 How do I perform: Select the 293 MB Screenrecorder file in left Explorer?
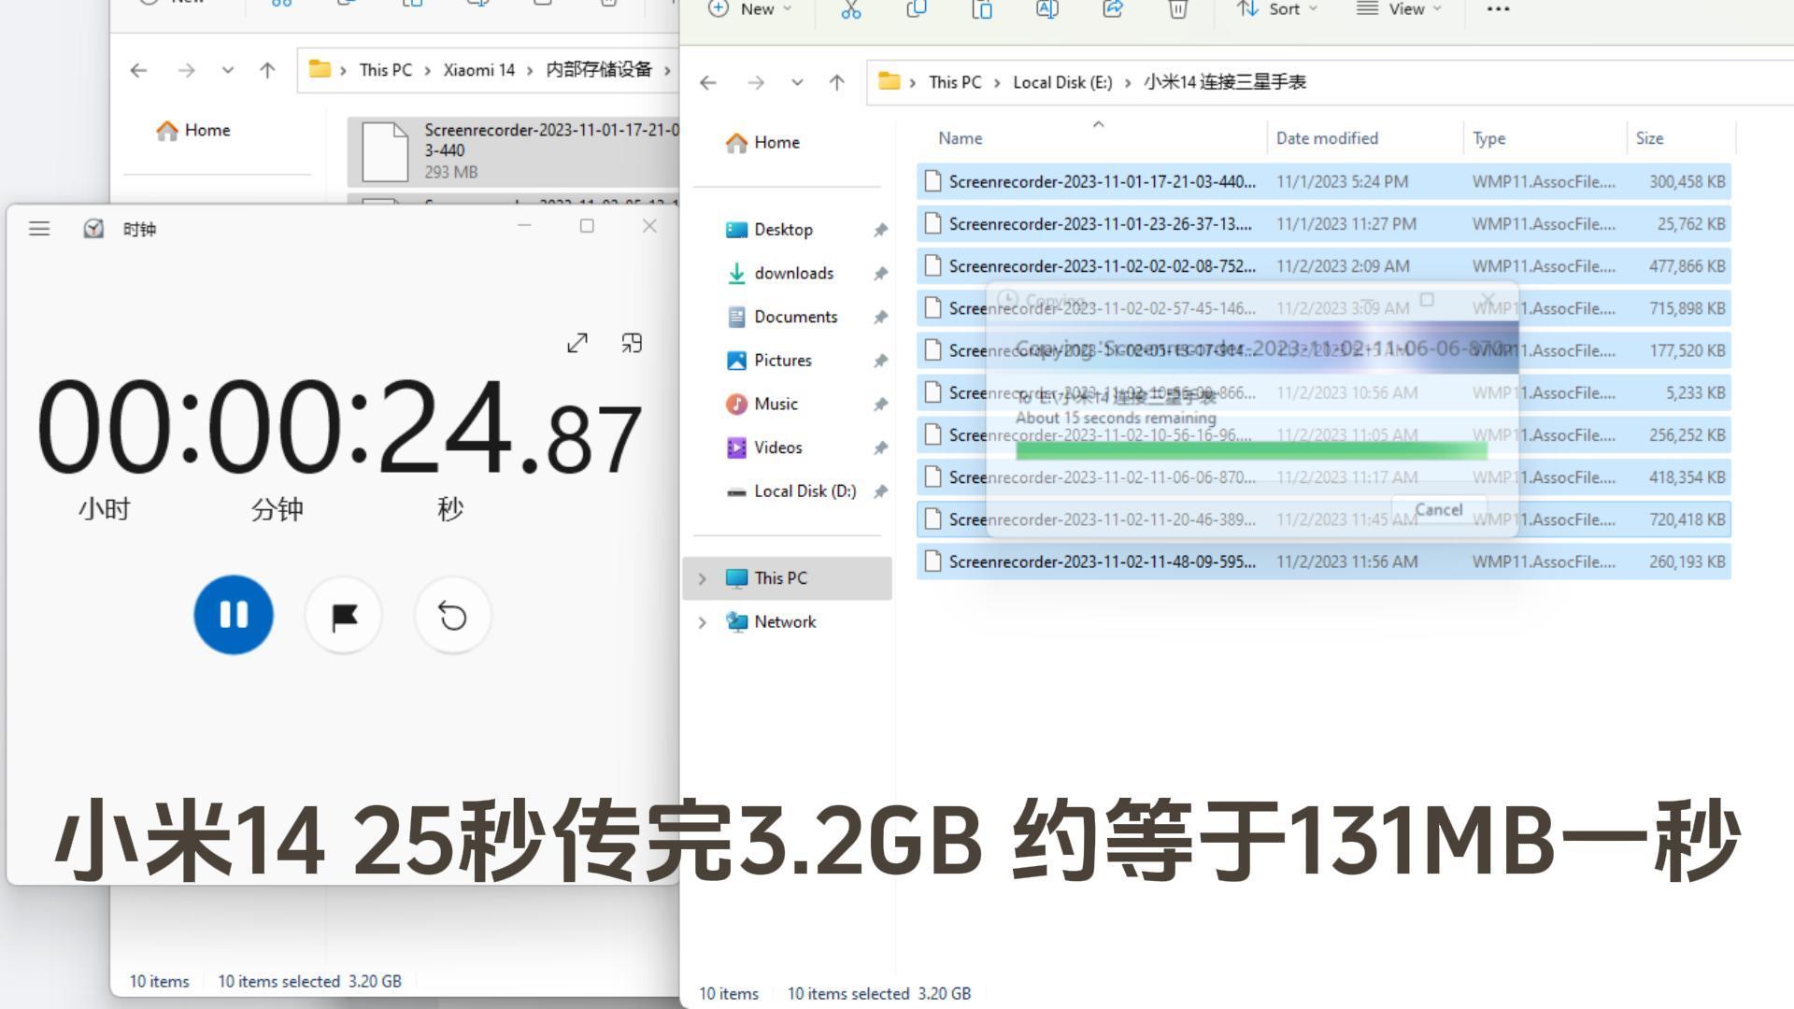pos(513,151)
